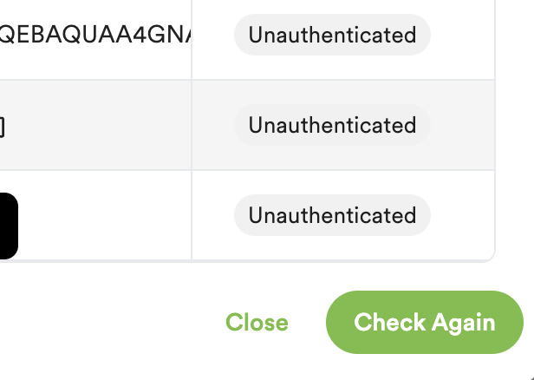This screenshot has width=534, height=380.
Task: Click empty space right of the black block
Action: click(x=104, y=215)
